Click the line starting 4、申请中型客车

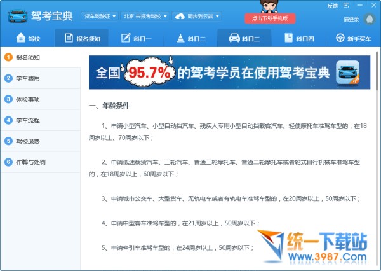(180, 223)
